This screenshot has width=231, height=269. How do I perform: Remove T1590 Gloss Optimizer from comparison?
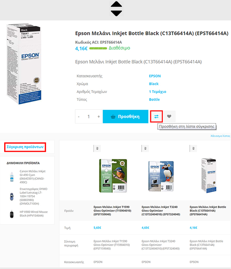(x=97, y=148)
